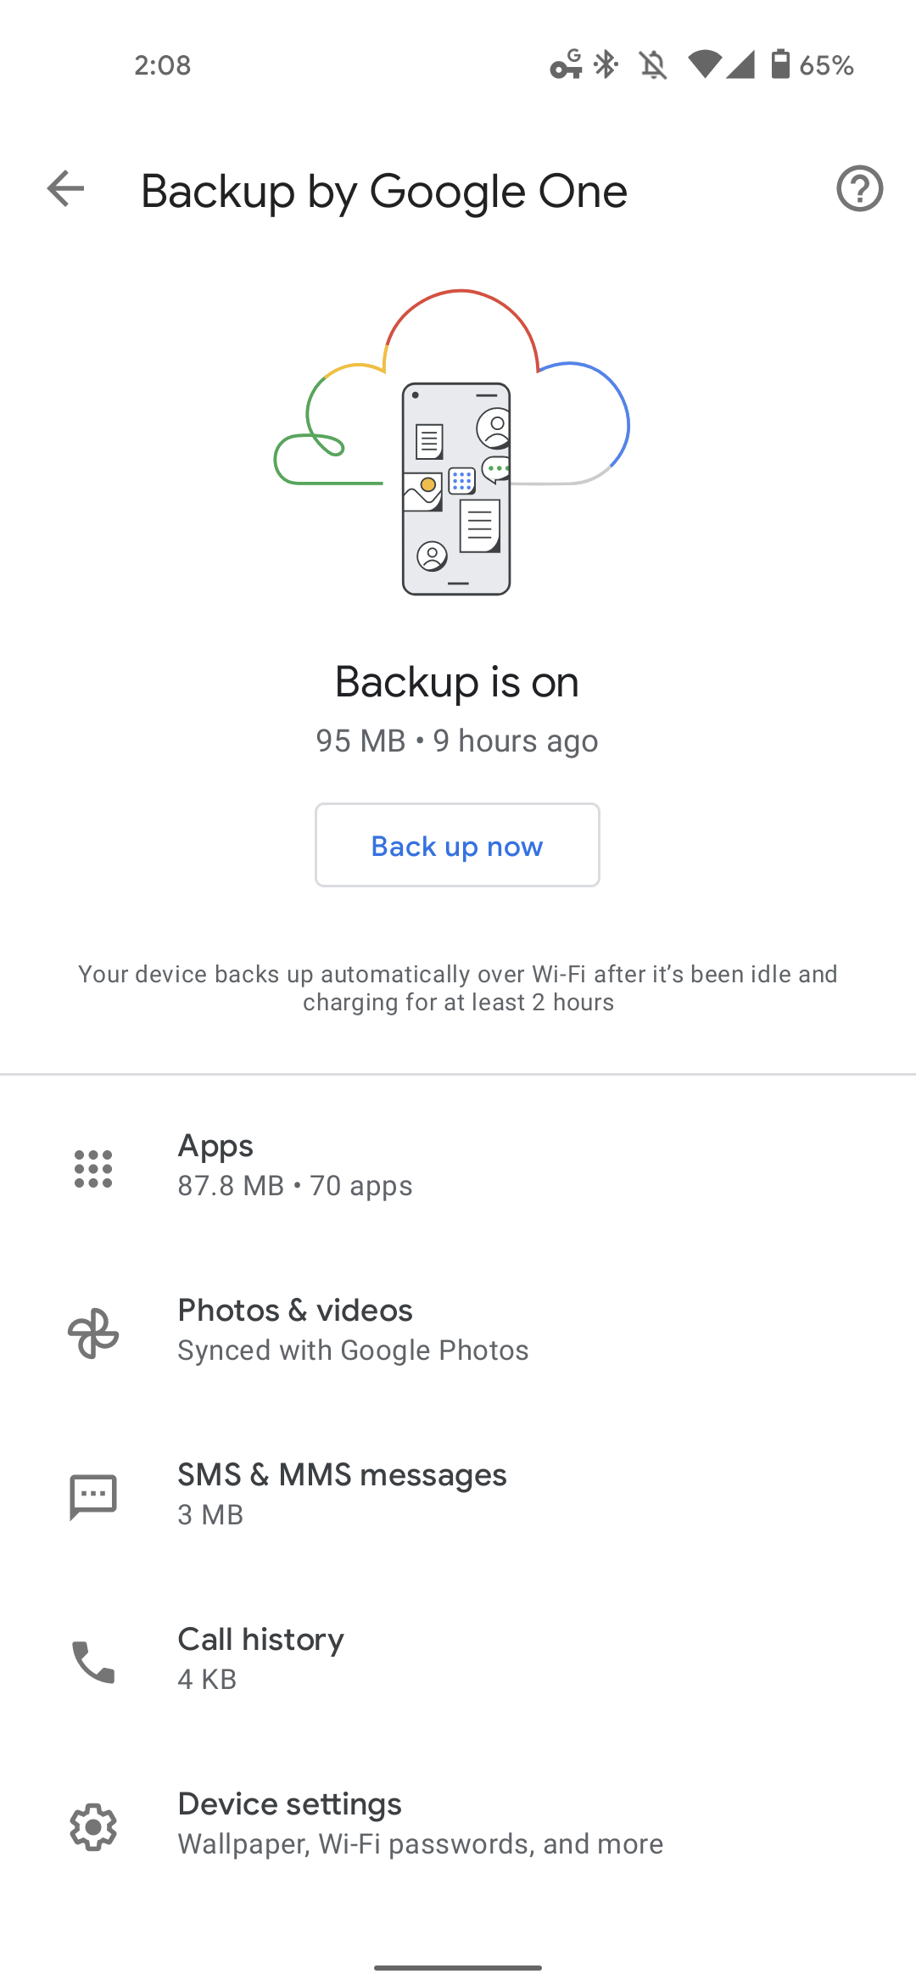Tap the Apps grid icon

[x=93, y=1169]
